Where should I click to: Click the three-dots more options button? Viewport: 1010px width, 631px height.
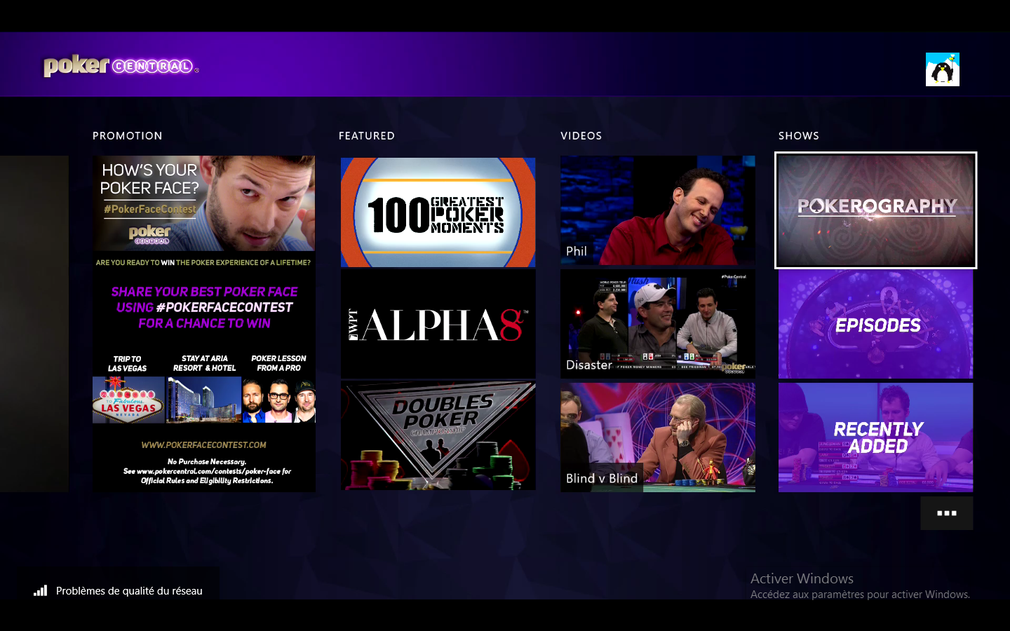[946, 513]
